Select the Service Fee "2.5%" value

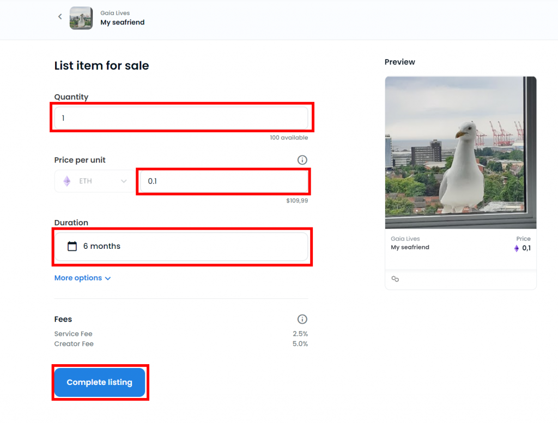(300, 334)
